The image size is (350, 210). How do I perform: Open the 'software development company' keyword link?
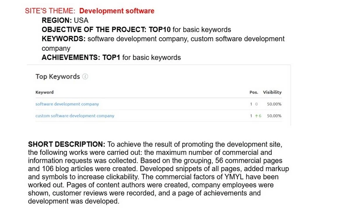point(67,104)
